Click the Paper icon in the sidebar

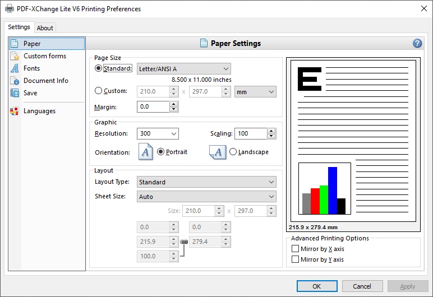point(15,44)
